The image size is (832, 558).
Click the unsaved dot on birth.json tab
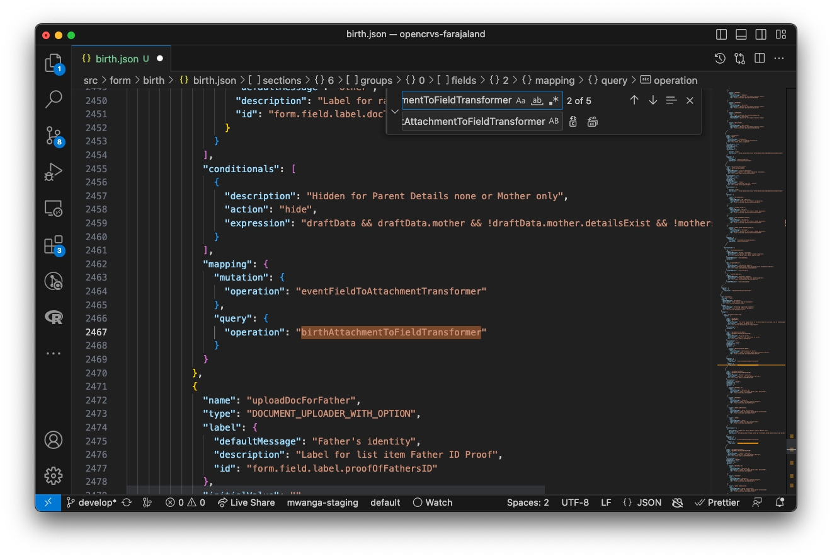pyautogui.click(x=160, y=59)
